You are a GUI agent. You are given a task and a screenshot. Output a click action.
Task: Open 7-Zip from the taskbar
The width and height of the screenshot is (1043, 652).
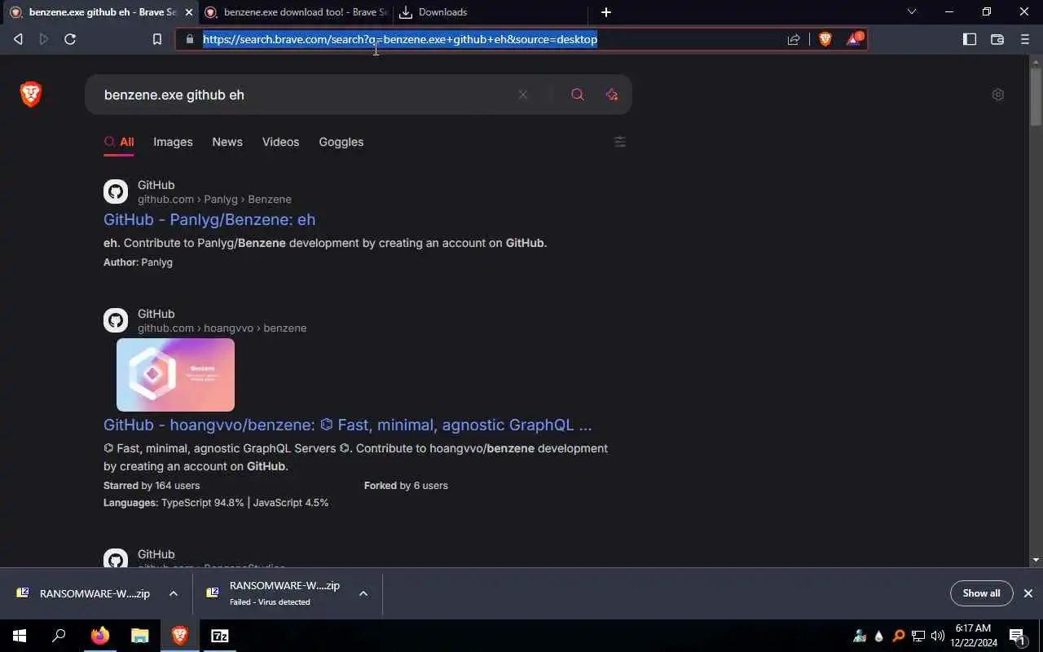tap(220, 636)
